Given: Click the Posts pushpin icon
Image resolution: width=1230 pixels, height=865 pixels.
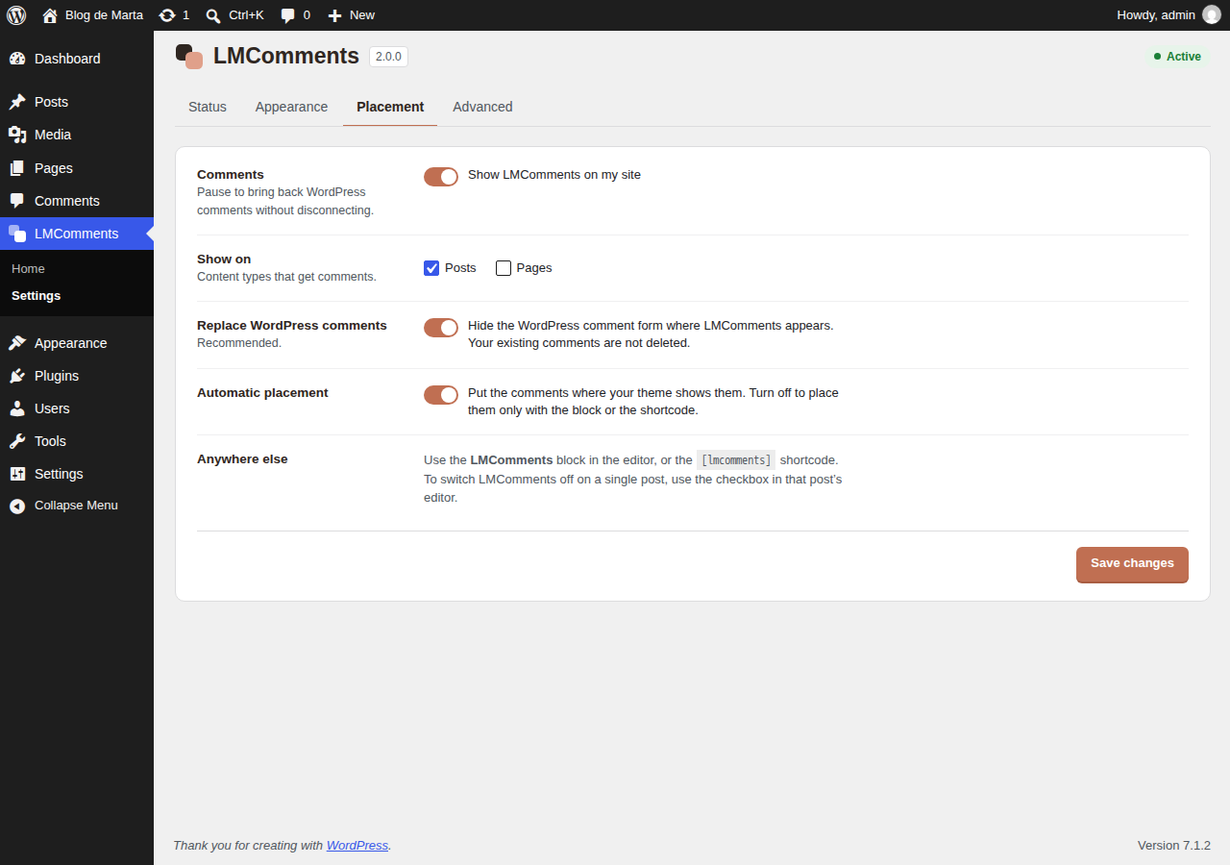Looking at the screenshot, I should click(x=17, y=102).
